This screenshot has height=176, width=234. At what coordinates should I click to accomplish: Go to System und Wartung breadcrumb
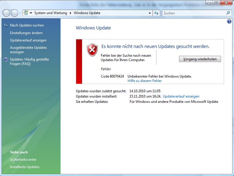point(51,13)
